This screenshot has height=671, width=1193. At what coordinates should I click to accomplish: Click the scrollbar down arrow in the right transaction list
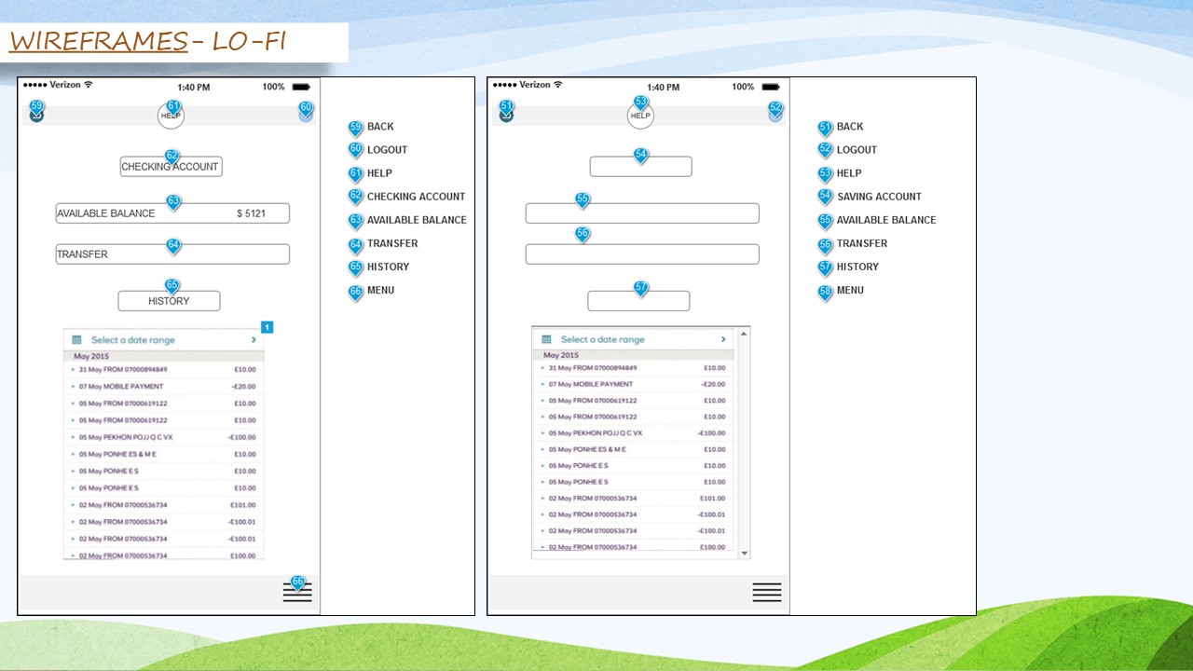[743, 554]
